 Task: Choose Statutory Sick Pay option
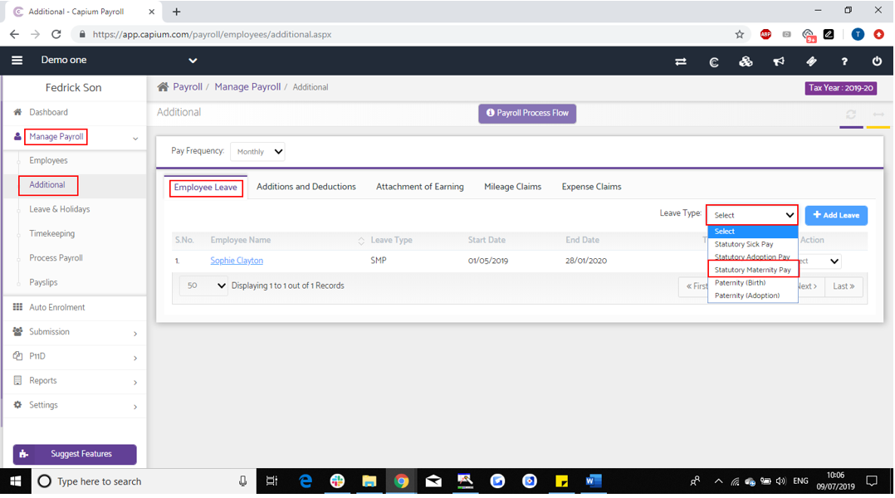coord(753,244)
